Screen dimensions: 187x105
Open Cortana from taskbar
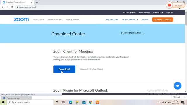57,102
